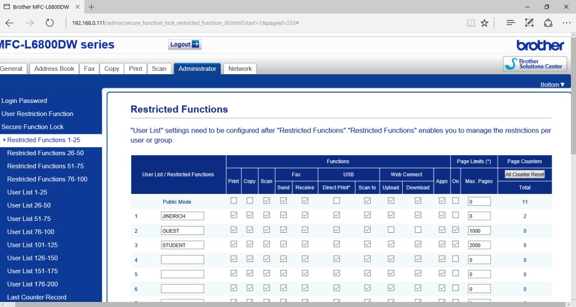The width and height of the screenshot is (576, 307).
Task: Click the browser forward arrow
Action: pyautogui.click(x=29, y=22)
